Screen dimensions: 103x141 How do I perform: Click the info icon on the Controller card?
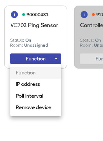(84, 15)
